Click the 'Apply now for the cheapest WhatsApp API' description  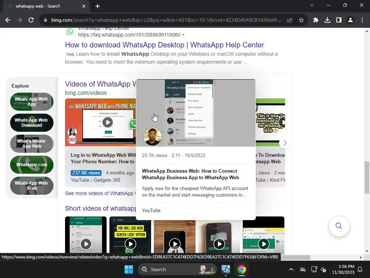[195, 192]
